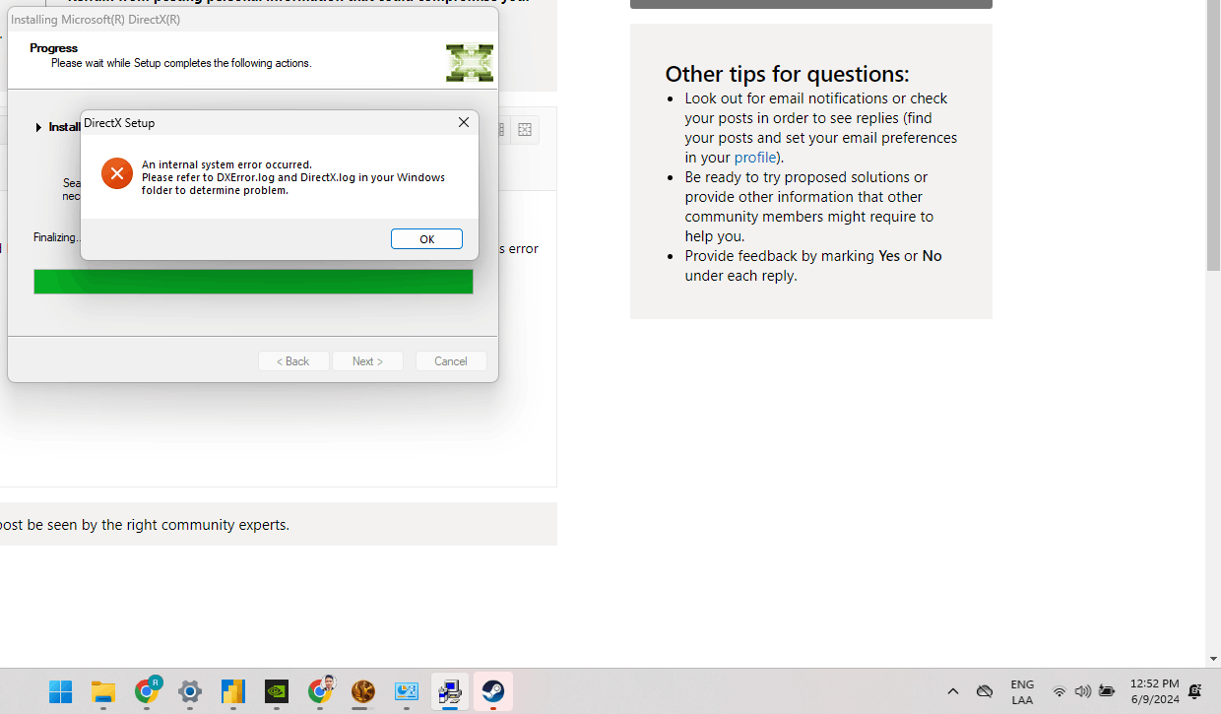Open the clock showing 12:52 PM
This screenshot has height=714, width=1221.
(1154, 692)
